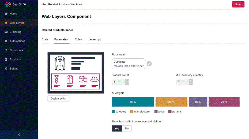Click the 35 % category weight bar

tap(133, 102)
